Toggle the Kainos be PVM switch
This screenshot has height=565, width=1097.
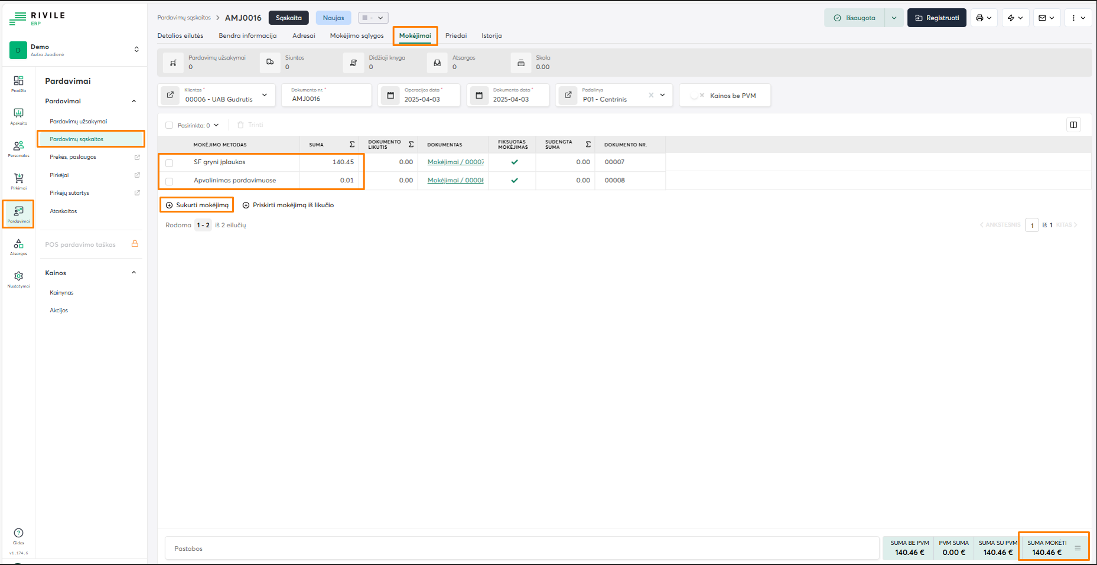point(696,96)
